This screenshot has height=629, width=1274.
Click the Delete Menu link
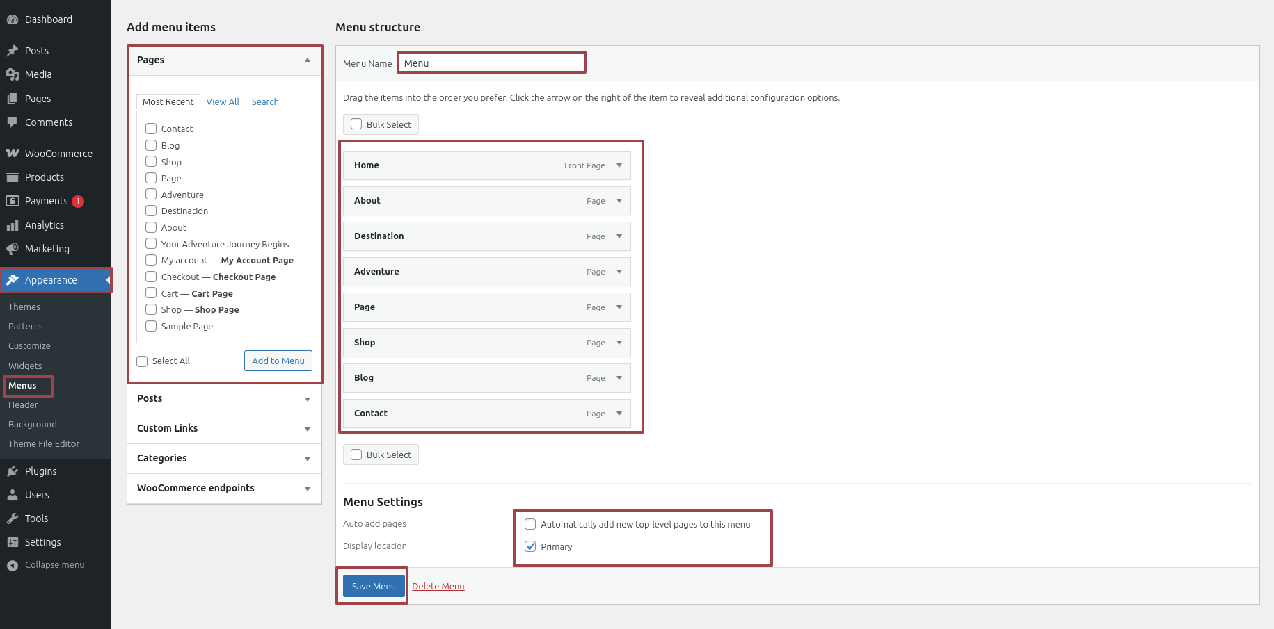(438, 587)
